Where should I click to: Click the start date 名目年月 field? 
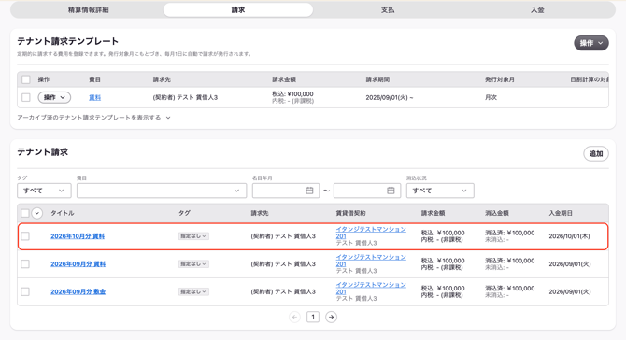(286, 191)
